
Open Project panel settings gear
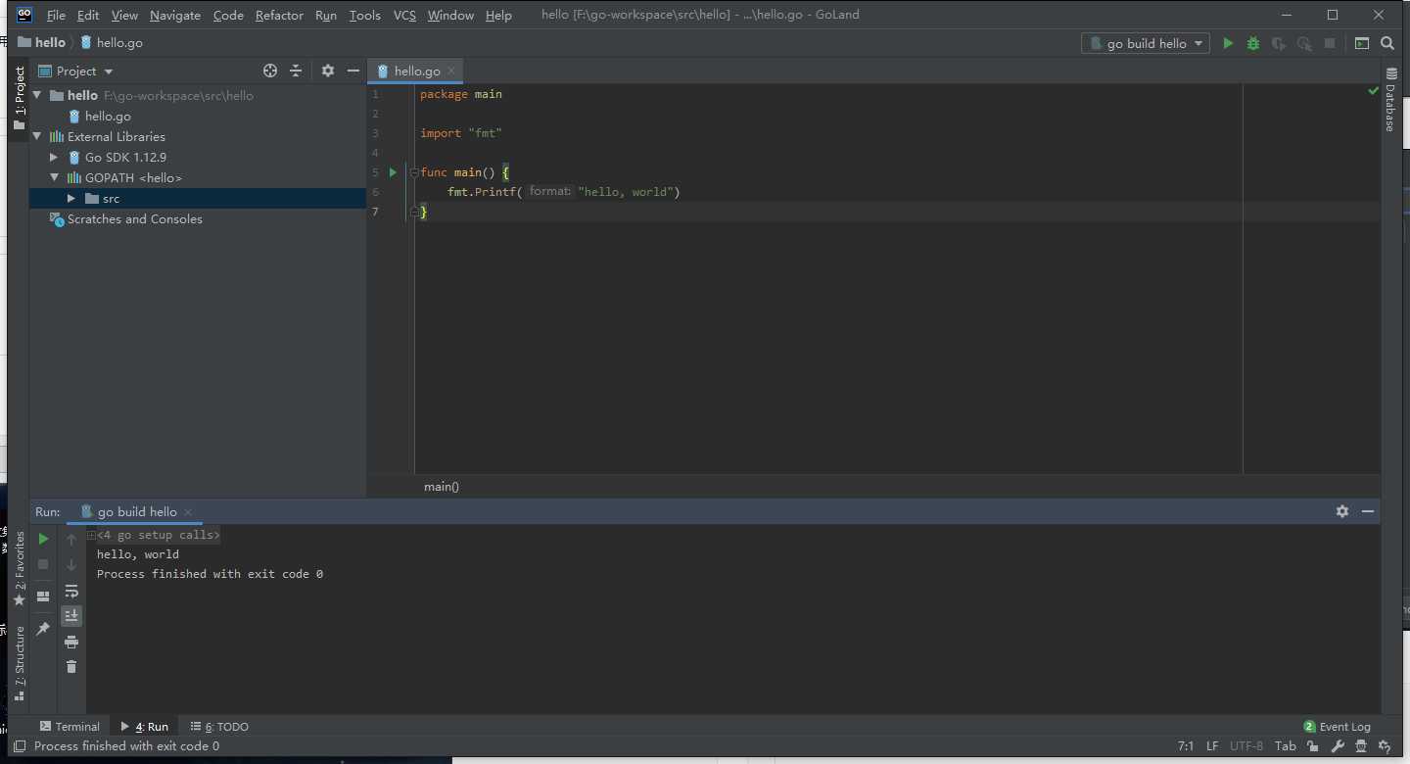328,71
